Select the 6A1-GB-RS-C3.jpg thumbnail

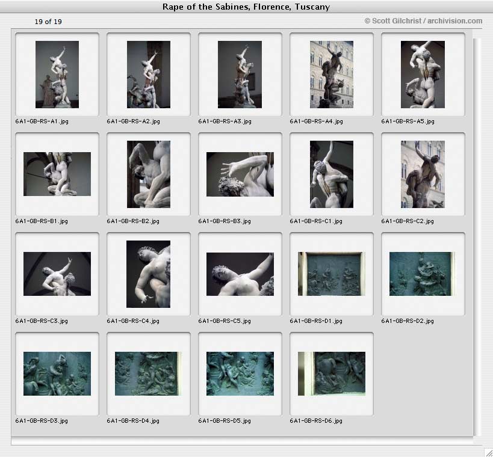tap(57, 274)
